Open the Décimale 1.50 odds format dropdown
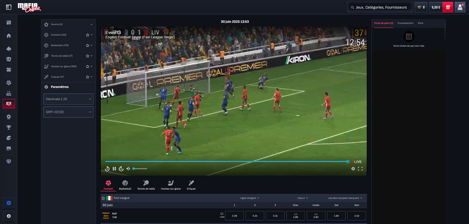Image resolution: width=469 pixels, height=224 pixels. [x=68, y=99]
